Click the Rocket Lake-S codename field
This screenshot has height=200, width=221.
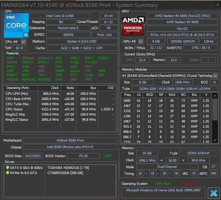pos(68,28)
